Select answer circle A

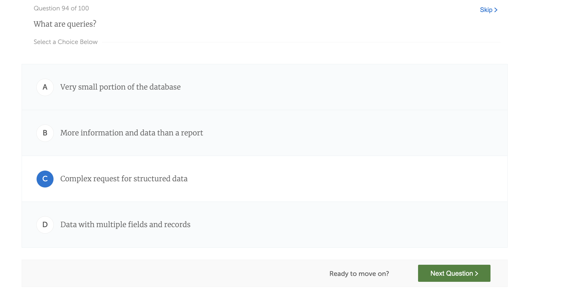45,87
